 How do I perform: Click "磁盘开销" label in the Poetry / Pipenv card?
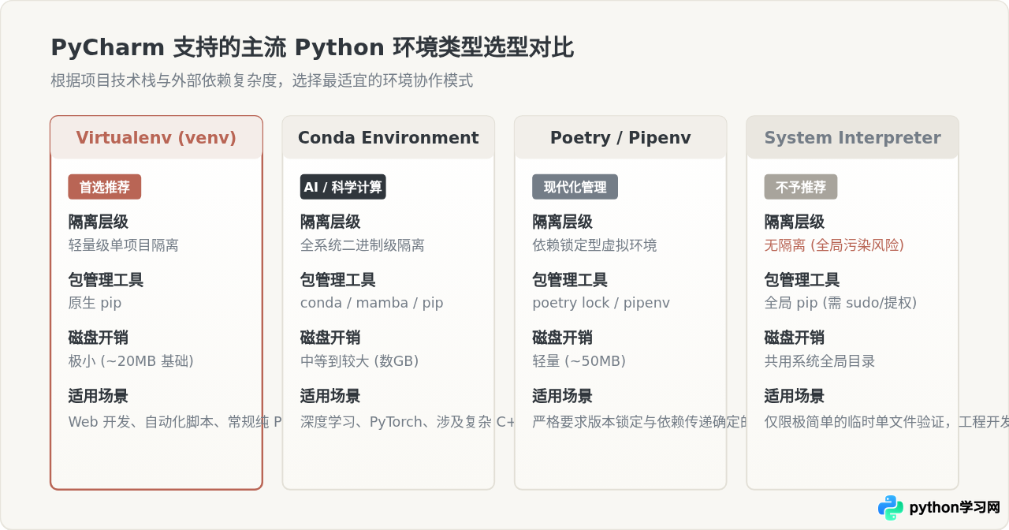point(563,338)
